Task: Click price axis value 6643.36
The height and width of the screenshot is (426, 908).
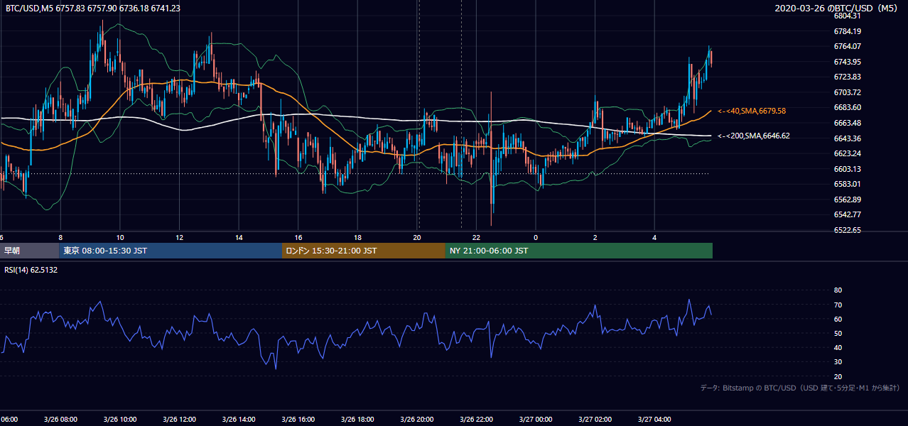Action: coord(848,138)
